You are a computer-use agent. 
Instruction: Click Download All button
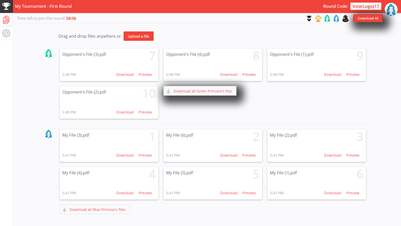pos(368,18)
